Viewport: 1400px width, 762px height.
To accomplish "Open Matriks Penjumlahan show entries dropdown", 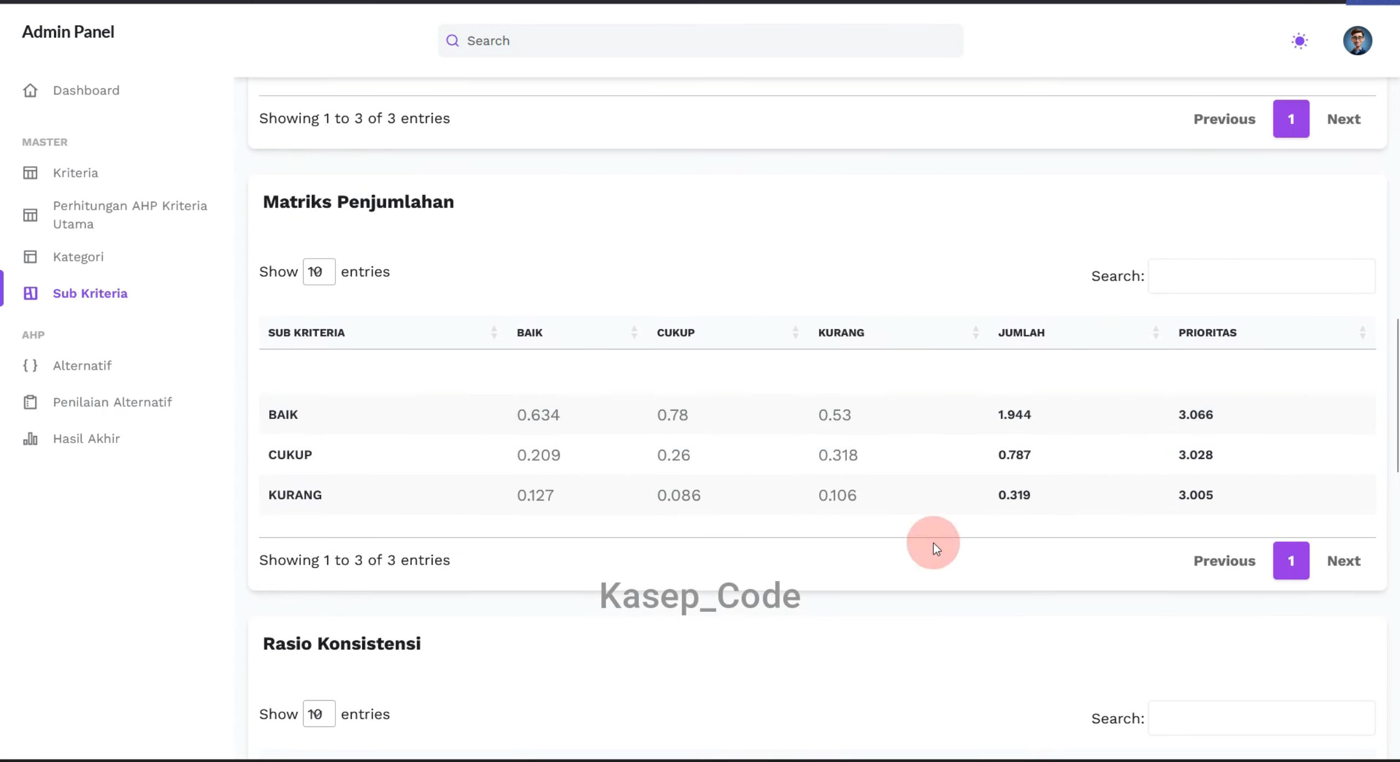I will tap(319, 272).
